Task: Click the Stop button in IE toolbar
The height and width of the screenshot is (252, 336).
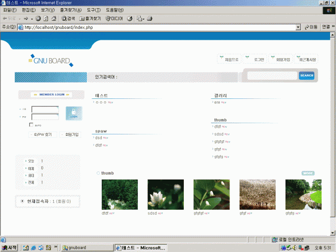Action: [38, 19]
